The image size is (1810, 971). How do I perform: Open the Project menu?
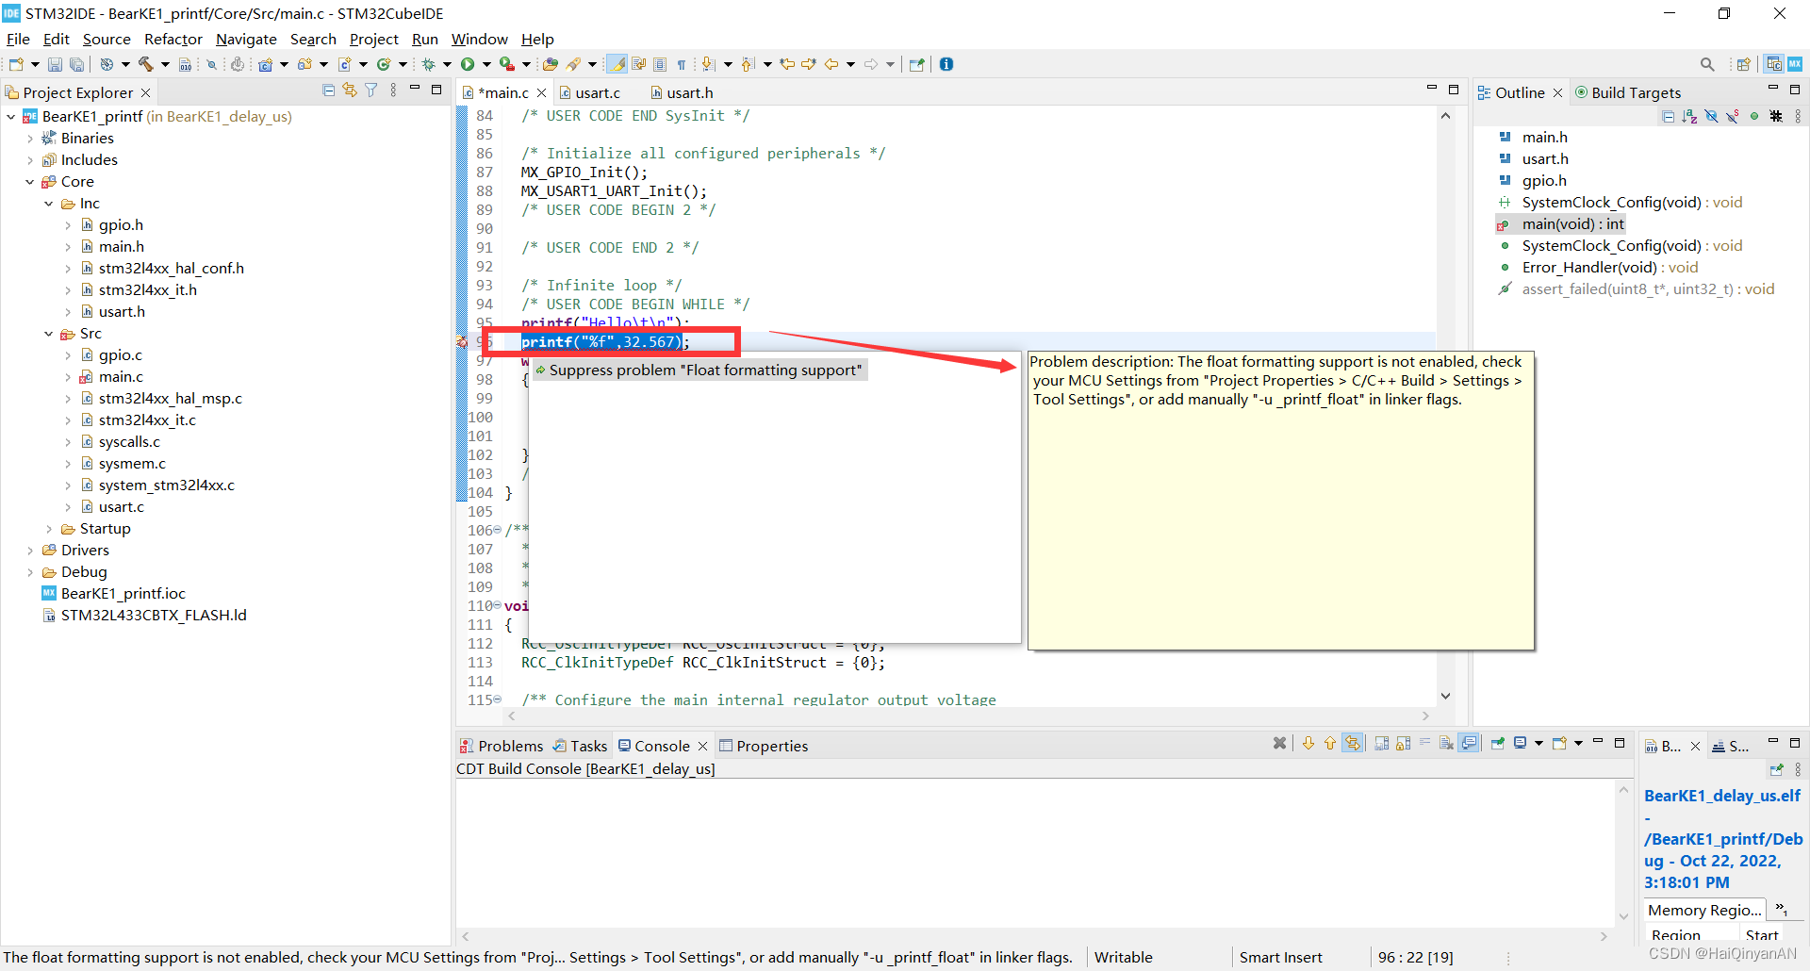coord(374,39)
